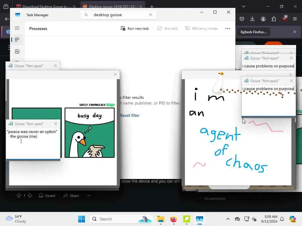
Task: Open Performance page icon in Task Manager sidebar
Action: click(17, 51)
